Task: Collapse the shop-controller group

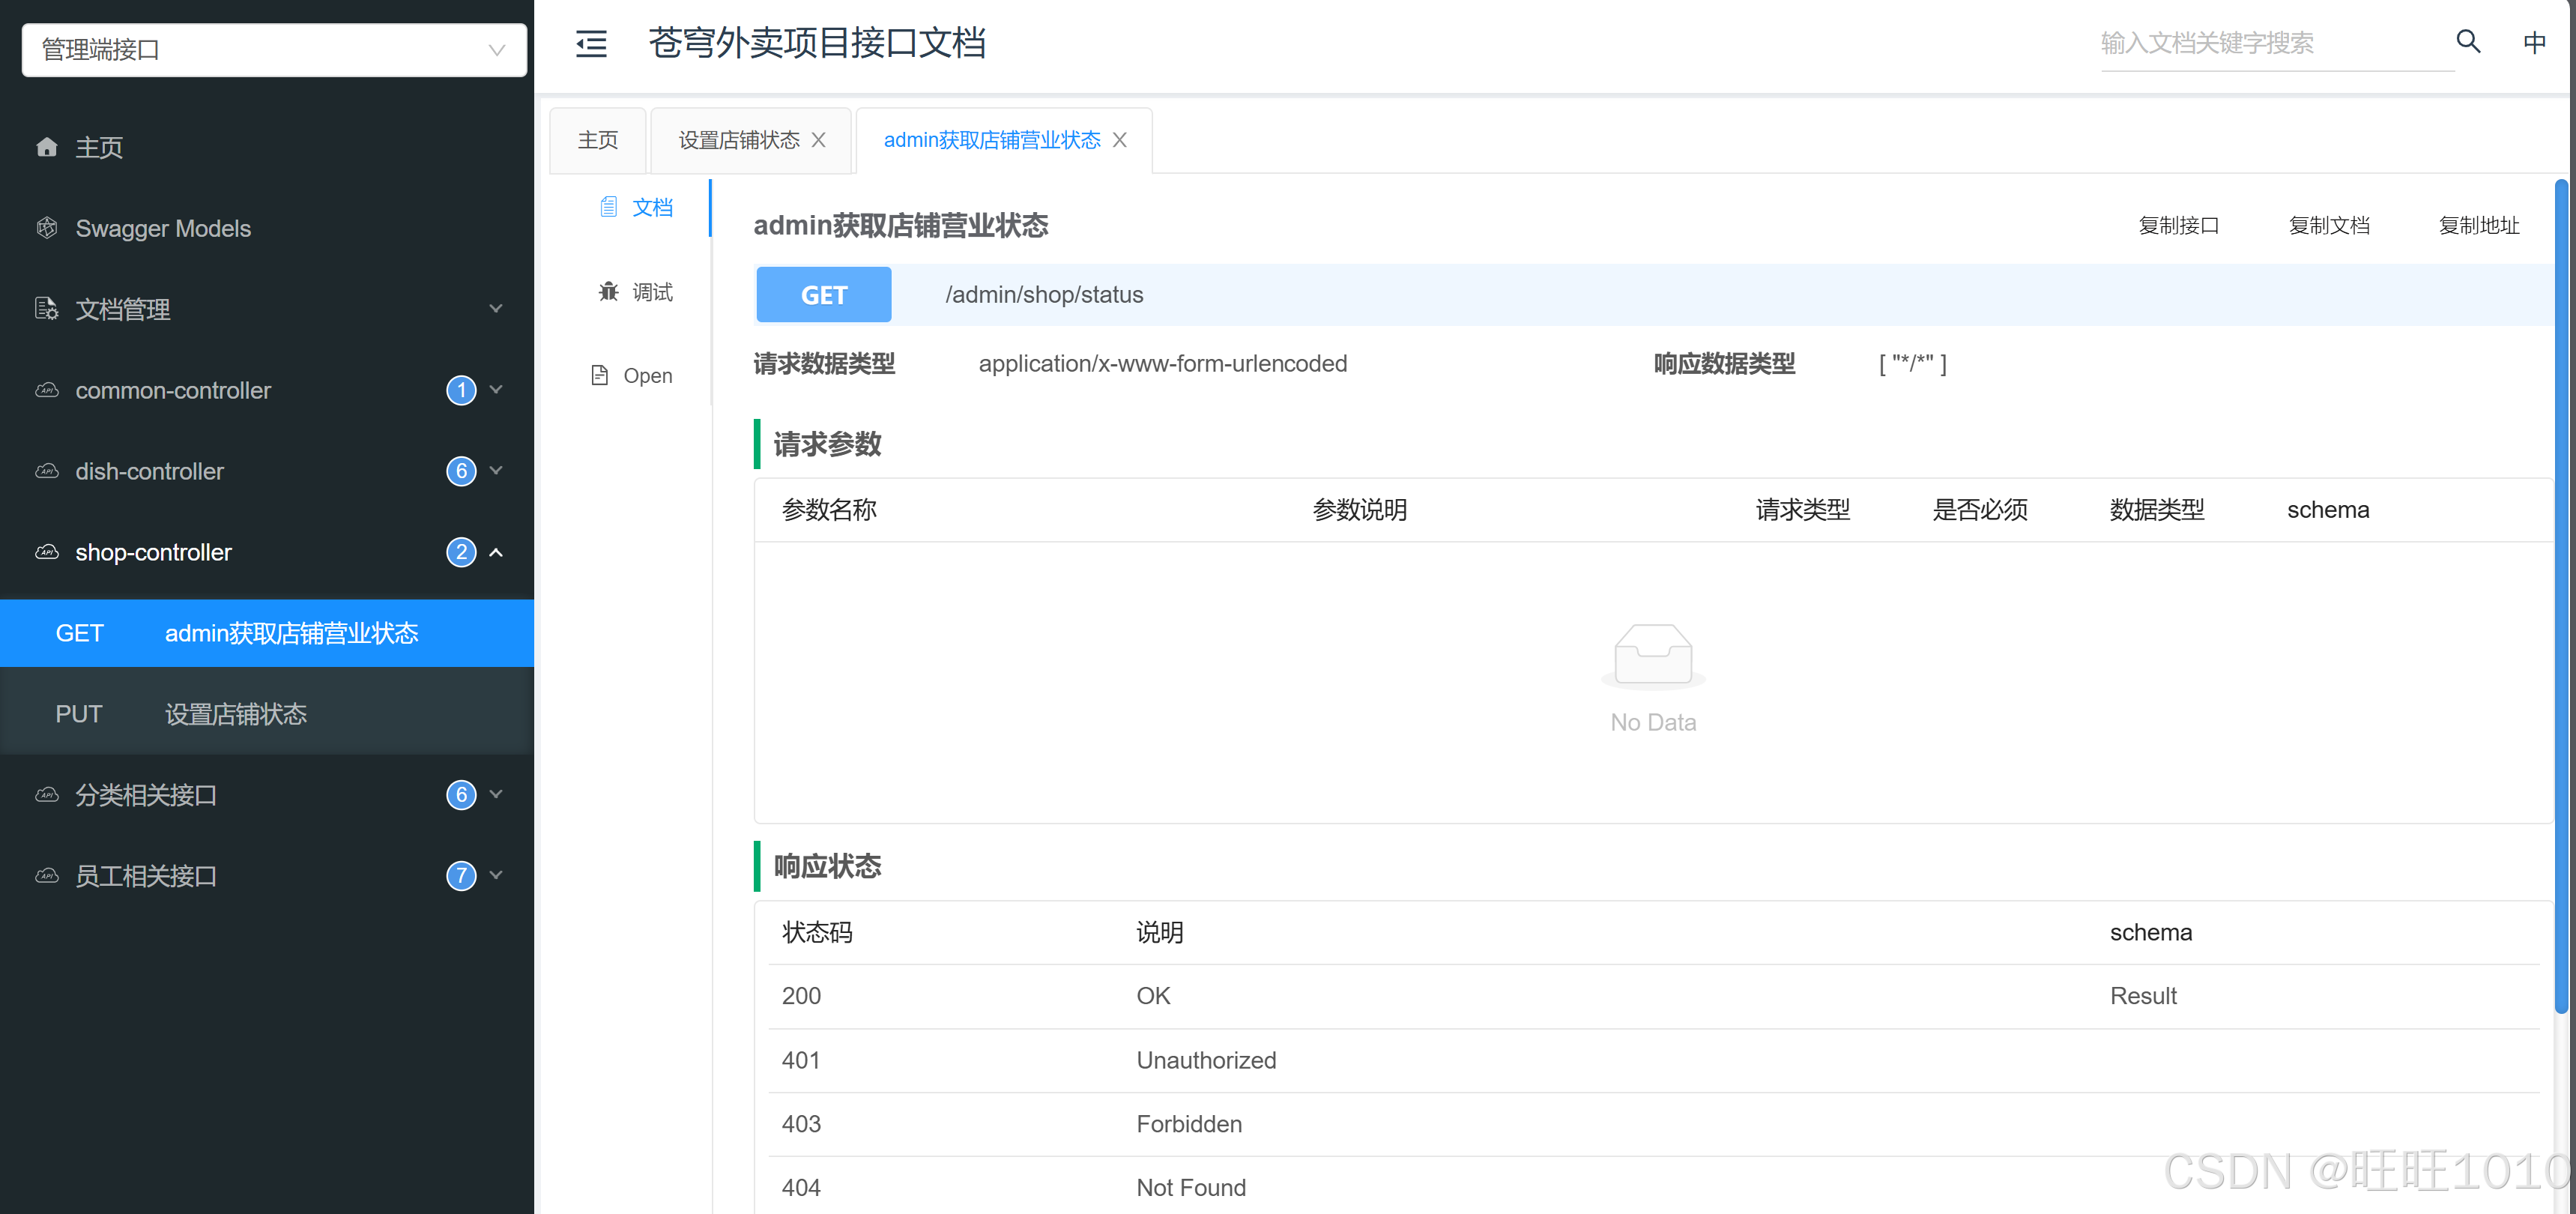Action: pyautogui.click(x=495, y=552)
